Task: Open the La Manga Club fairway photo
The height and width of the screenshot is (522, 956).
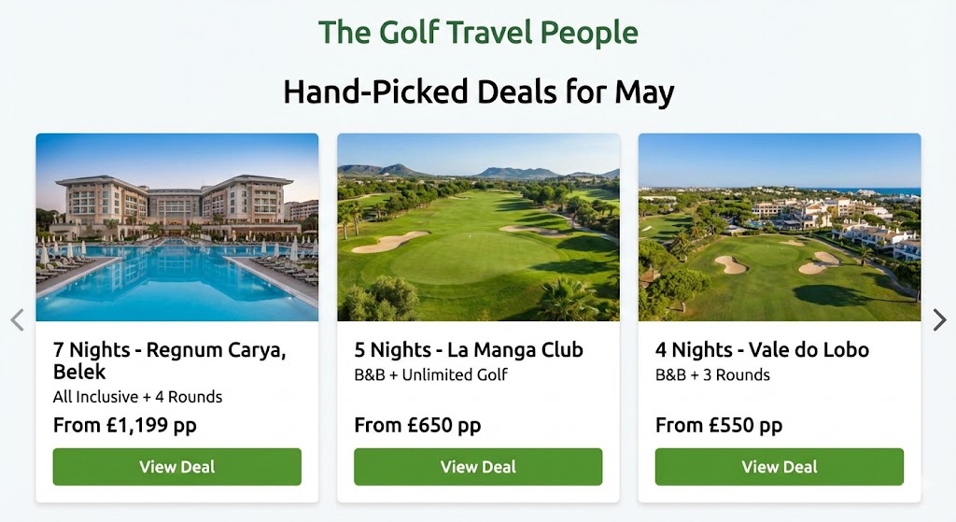Action: point(478,227)
